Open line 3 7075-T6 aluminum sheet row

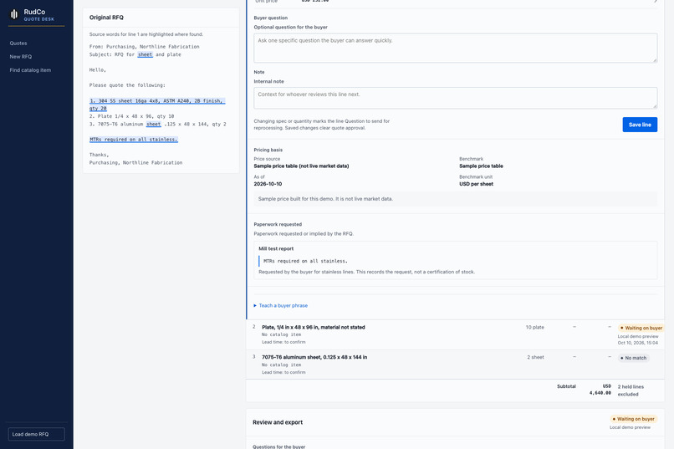click(x=455, y=365)
